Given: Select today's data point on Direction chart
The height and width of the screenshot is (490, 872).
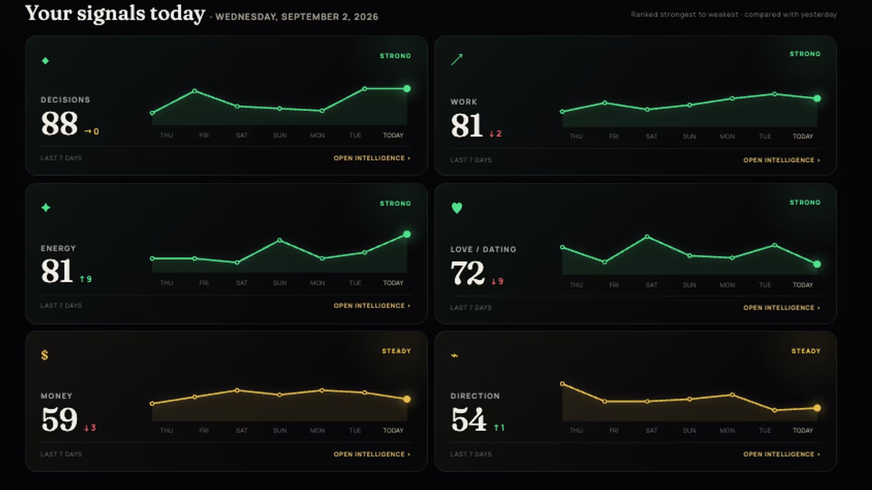Looking at the screenshot, I should (817, 408).
